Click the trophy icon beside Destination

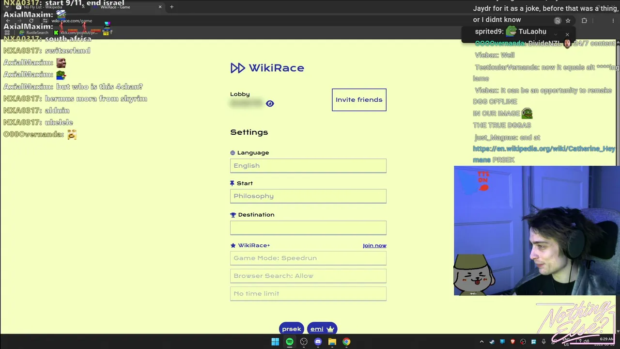[x=233, y=215]
